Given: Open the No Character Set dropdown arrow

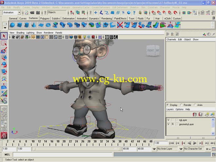Looking at the screenshot, I should (181, 149).
